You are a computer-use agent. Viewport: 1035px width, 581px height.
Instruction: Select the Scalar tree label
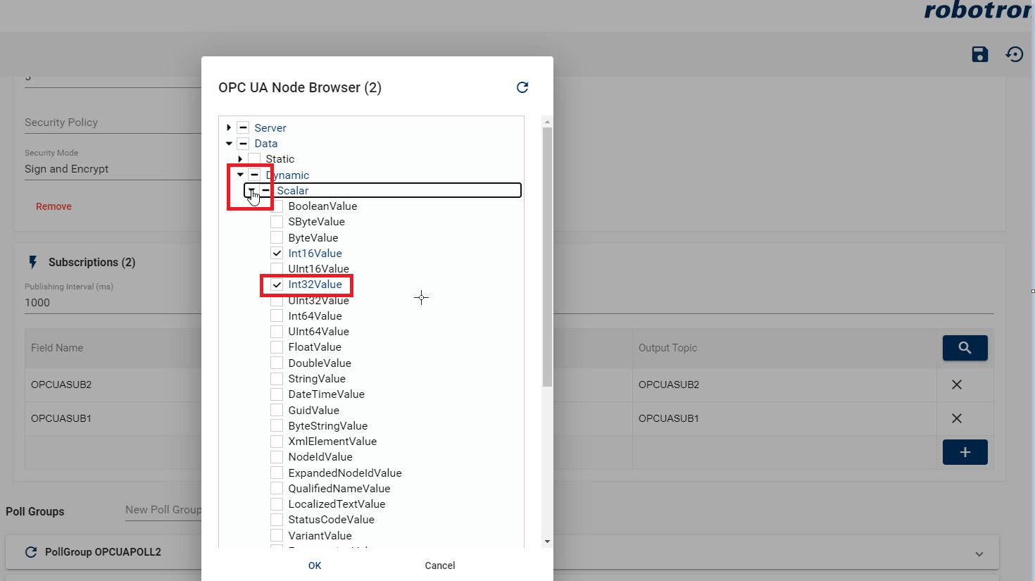293,190
